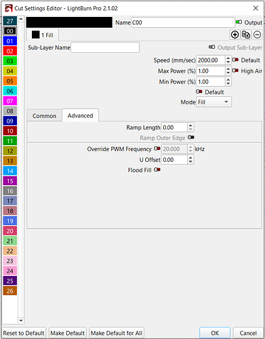The height and width of the screenshot is (339, 265).
Task: Decrease Speed with the down arrow
Action: [x=228, y=62]
